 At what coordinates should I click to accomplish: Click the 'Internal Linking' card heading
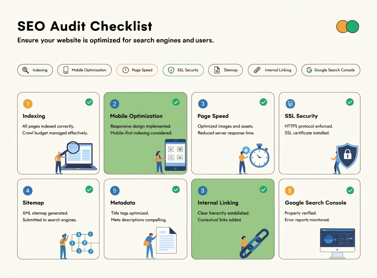[218, 203]
